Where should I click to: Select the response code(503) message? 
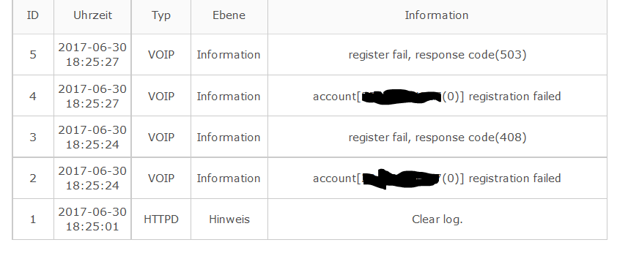point(437,55)
